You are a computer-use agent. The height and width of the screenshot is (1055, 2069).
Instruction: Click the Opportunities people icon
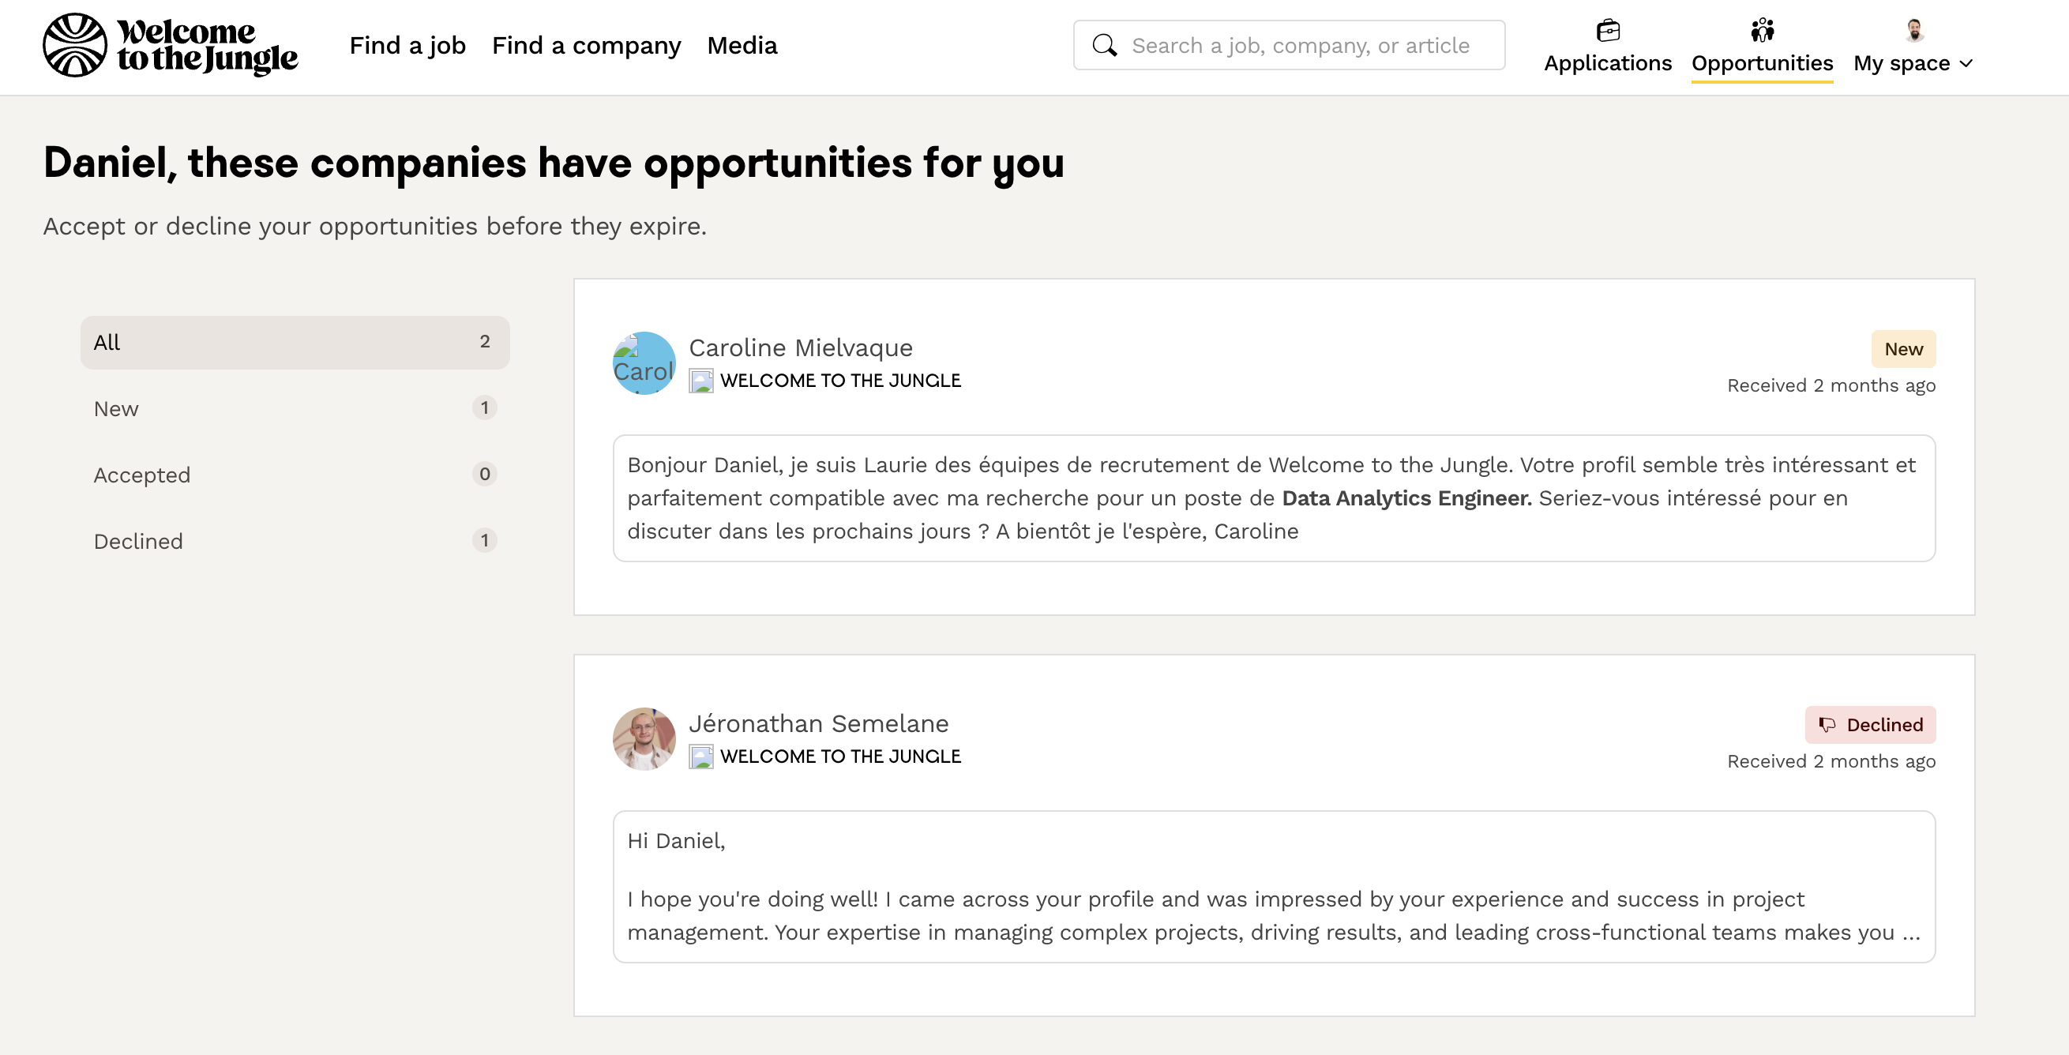1762,31
